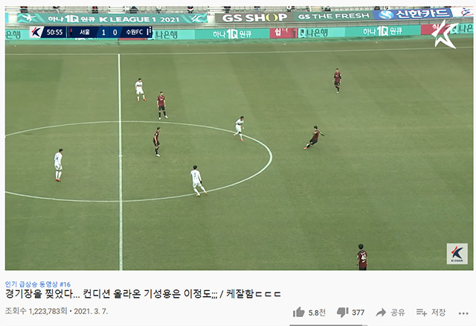Click the K League logo on the scoreboard
476x326 pixels.
[x=36, y=32]
